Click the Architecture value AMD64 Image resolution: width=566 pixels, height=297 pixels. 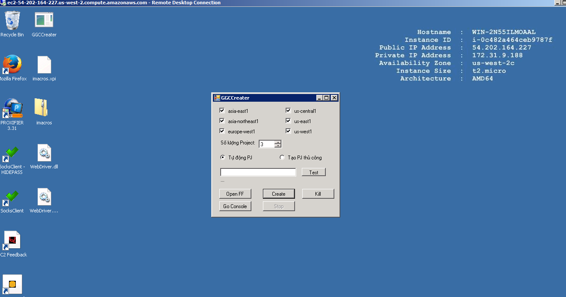[483, 78]
